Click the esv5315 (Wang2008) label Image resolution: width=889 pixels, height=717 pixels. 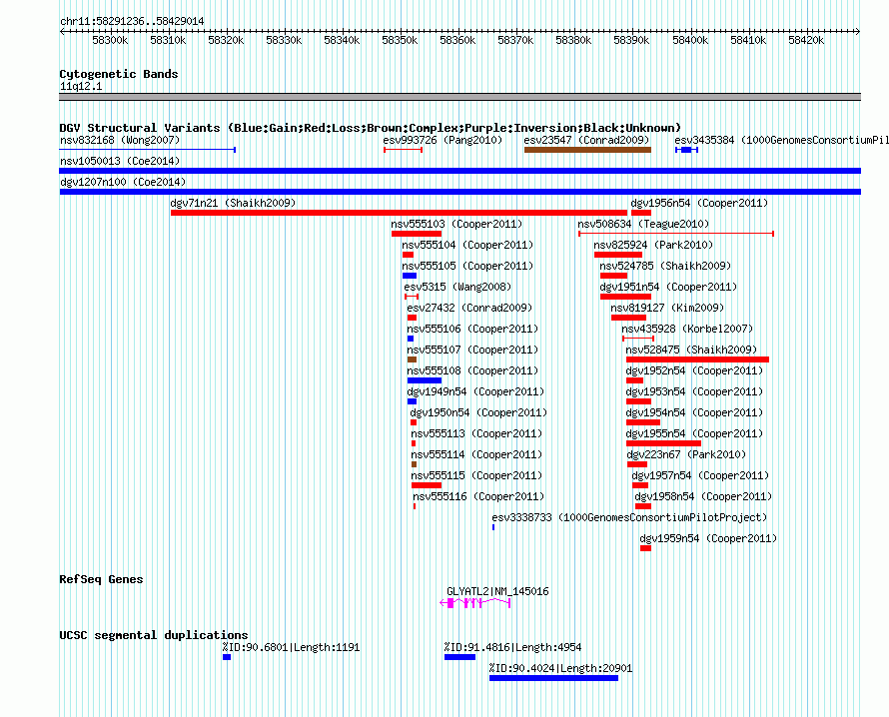click(457, 287)
